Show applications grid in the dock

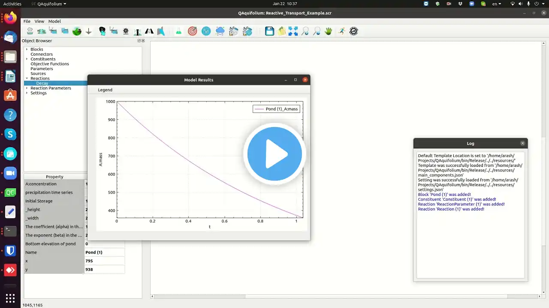(x=10, y=298)
